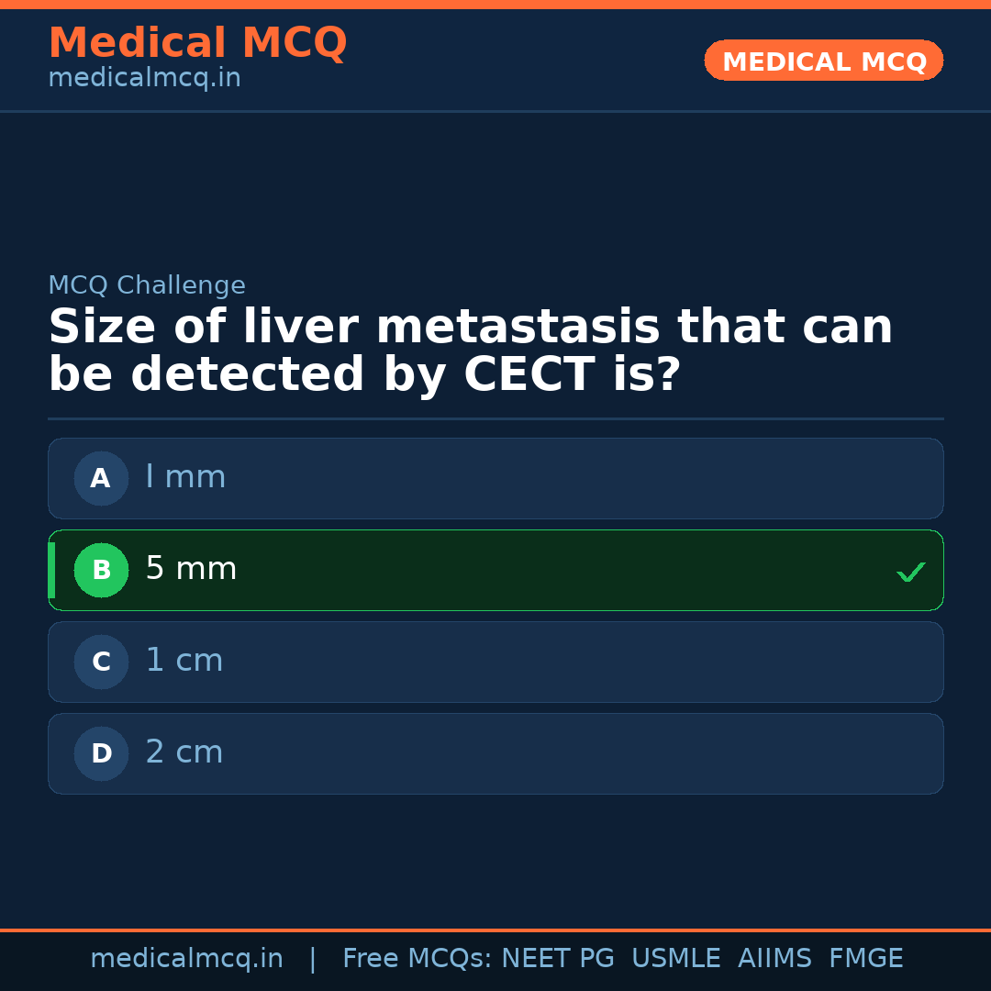This screenshot has width=991, height=991.
Task: Select the 'I mm' answer text
Action: click(185, 477)
